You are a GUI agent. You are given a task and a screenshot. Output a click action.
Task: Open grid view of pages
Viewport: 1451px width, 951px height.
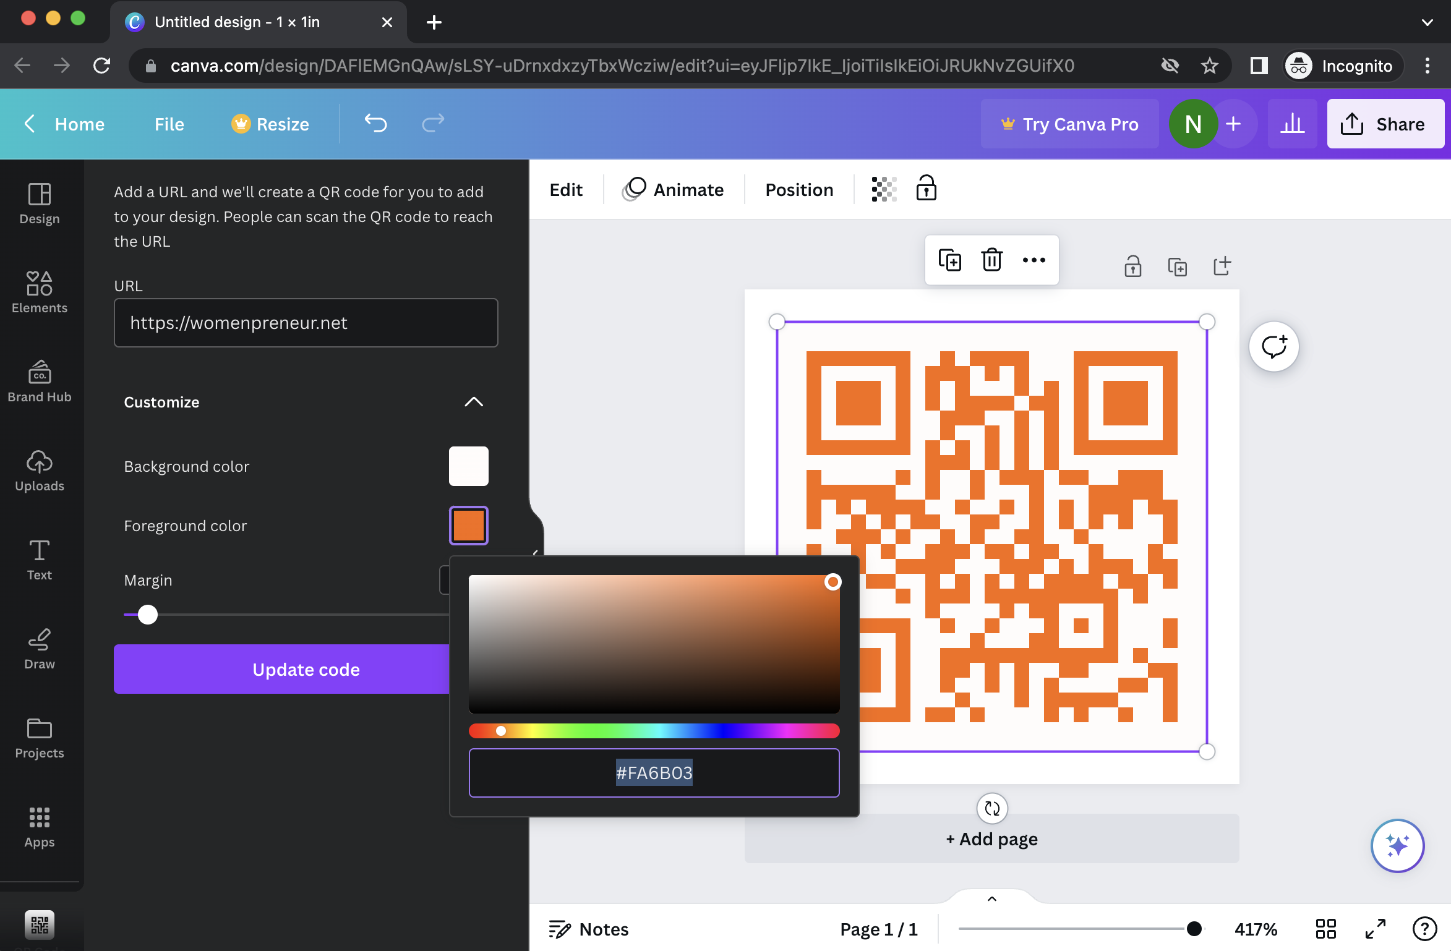pos(1325,929)
